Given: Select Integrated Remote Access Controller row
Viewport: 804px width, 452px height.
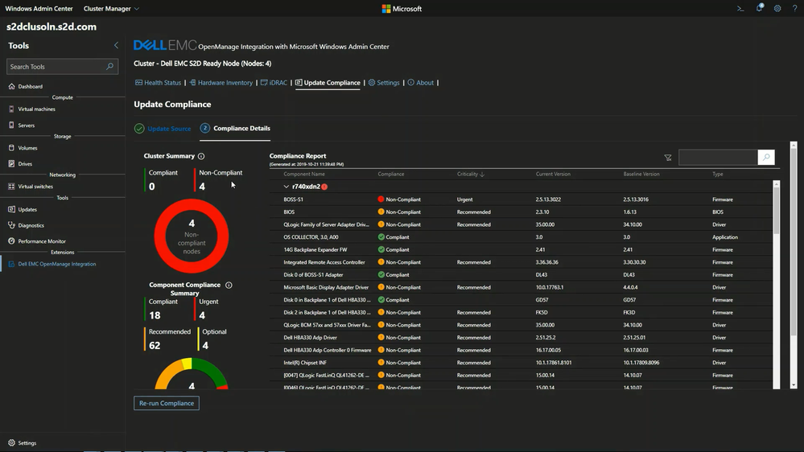Looking at the screenshot, I should [x=521, y=262].
